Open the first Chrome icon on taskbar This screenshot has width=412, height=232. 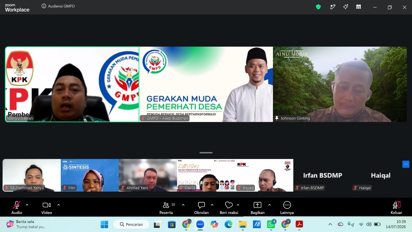pos(186,225)
